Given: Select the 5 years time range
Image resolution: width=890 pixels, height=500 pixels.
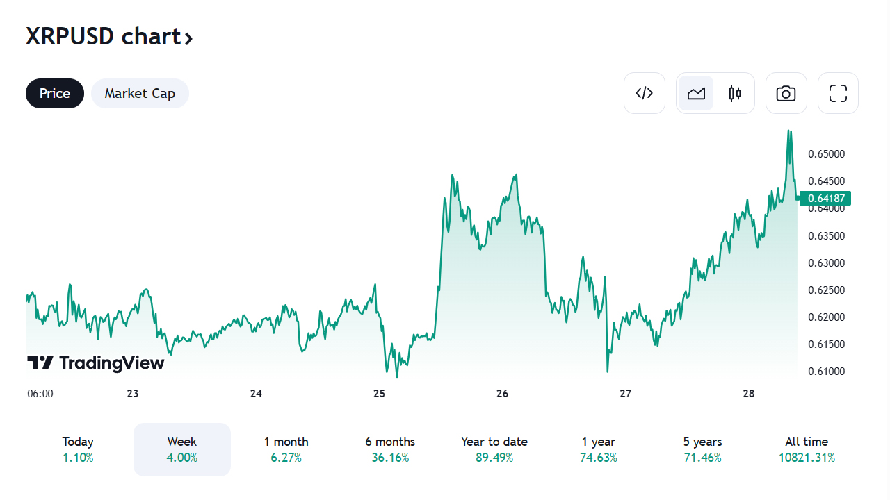Looking at the screenshot, I should (x=702, y=449).
